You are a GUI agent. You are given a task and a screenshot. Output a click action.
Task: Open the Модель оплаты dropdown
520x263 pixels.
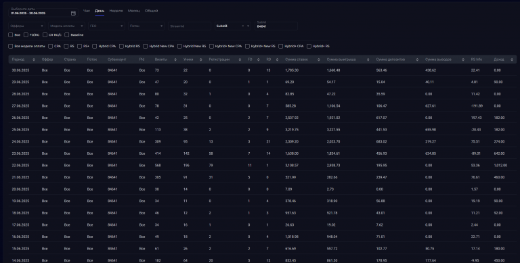click(x=66, y=26)
